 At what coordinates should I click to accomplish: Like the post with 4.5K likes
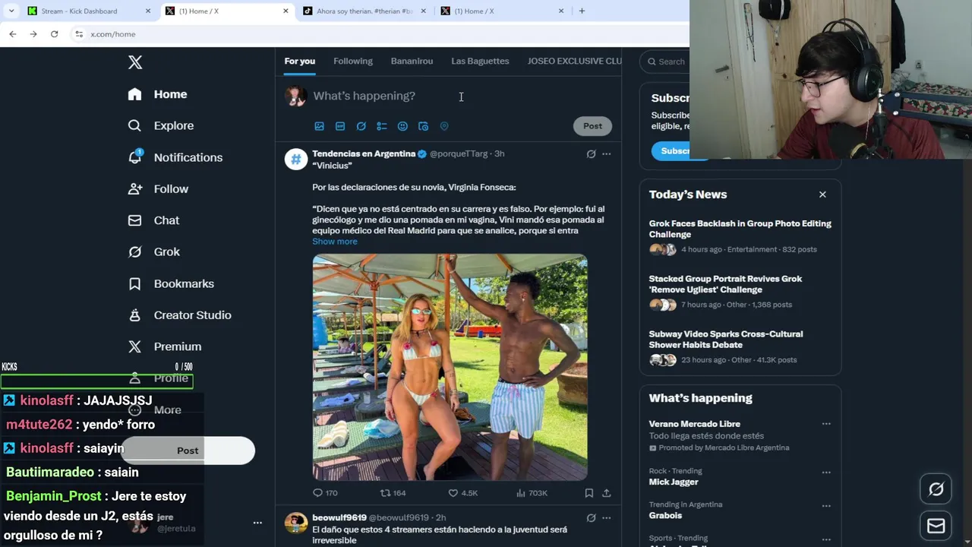click(x=462, y=493)
